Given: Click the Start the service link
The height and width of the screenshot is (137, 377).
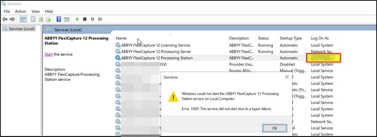Looking at the screenshot, I should click(48, 54).
